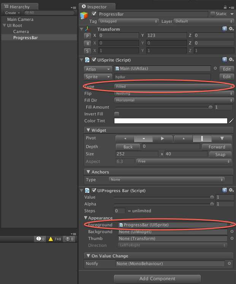Screen dimensions: 236x284
Task: Disable the UISprite script checkbox
Action: pyautogui.click(x=94, y=60)
